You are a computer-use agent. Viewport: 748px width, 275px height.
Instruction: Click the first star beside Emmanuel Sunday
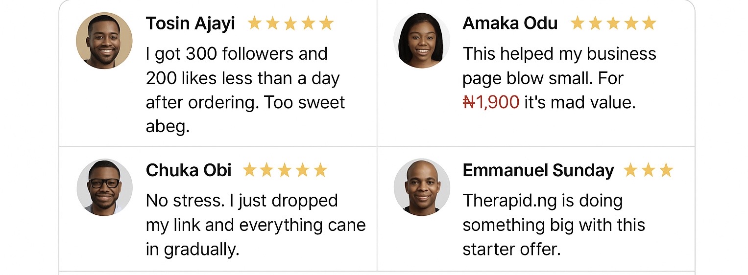630,170
